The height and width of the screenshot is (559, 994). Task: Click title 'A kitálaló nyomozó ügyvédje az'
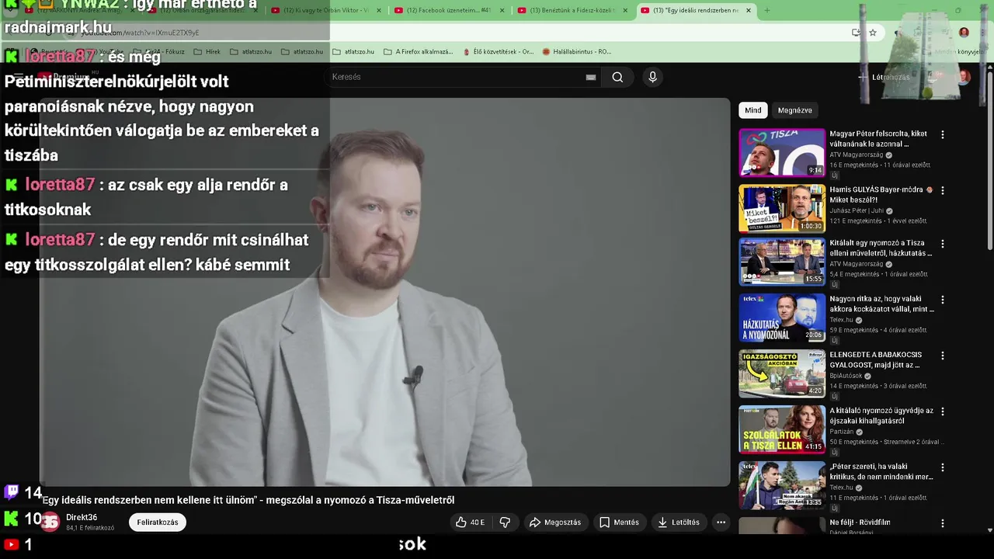point(881,415)
